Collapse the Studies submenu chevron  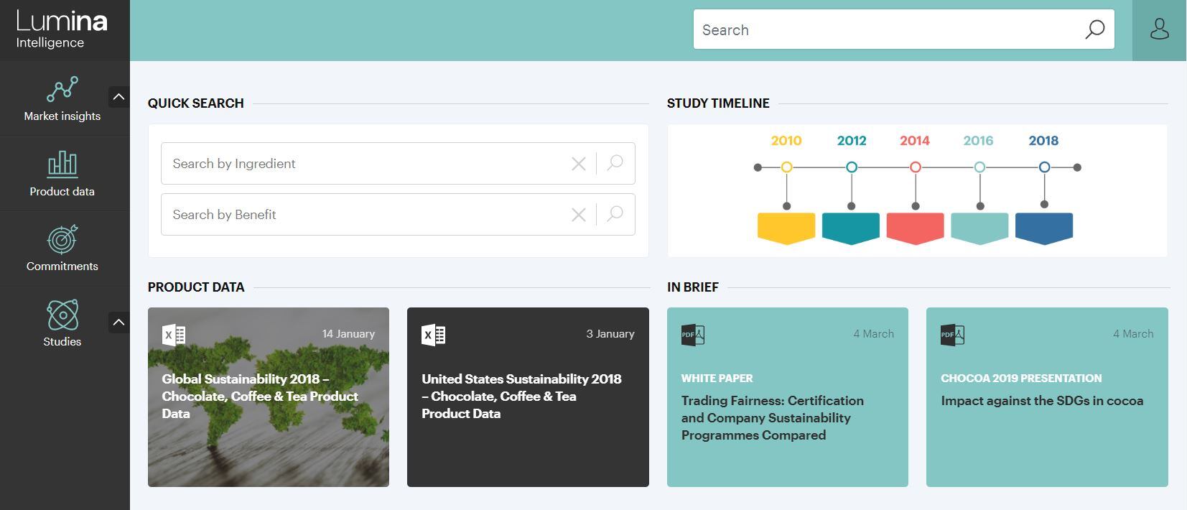(119, 323)
